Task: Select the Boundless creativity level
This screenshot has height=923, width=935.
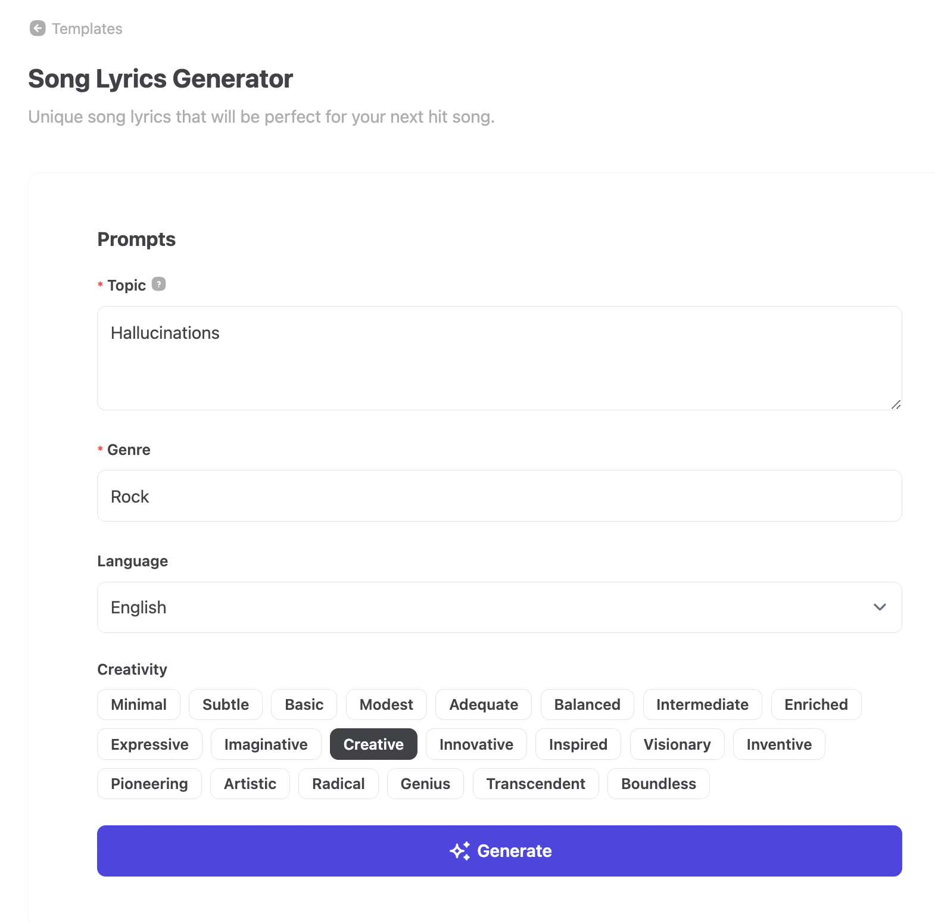Action: point(658,784)
